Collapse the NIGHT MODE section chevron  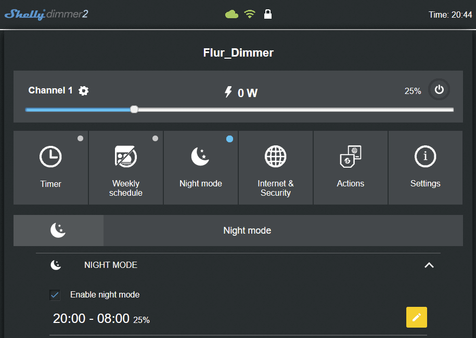pos(429,265)
